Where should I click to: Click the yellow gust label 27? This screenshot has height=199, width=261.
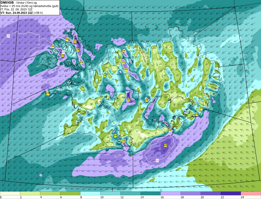[48, 94]
